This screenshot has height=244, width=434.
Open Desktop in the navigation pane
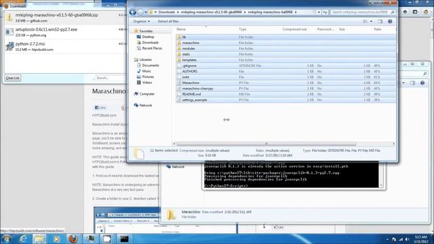(145, 37)
